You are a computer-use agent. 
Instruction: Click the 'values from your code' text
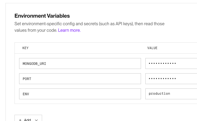pos(36,30)
